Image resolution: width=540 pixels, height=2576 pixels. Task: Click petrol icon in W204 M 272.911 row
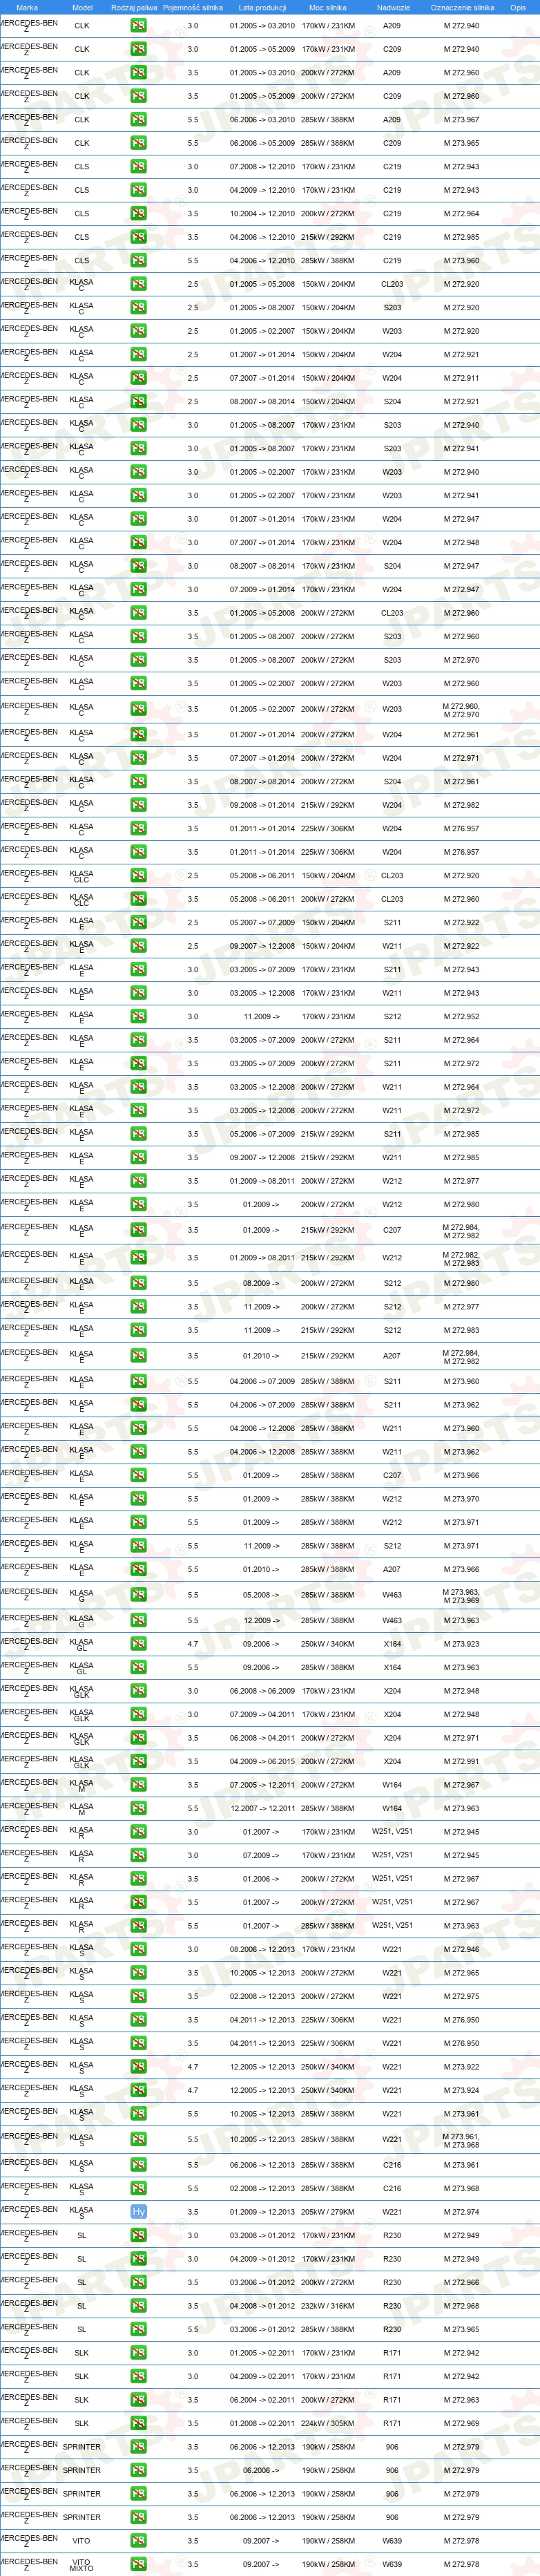tap(138, 378)
